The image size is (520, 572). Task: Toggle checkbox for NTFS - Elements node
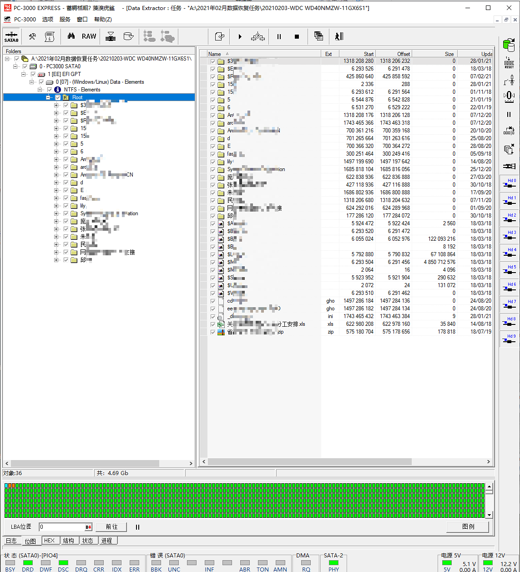[50, 90]
